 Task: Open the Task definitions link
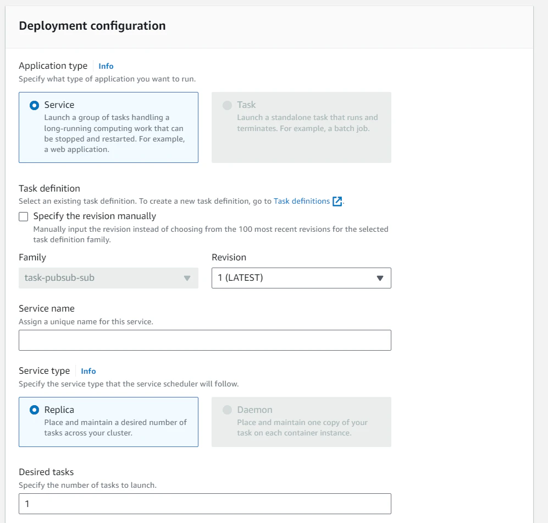tap(302, 201)
